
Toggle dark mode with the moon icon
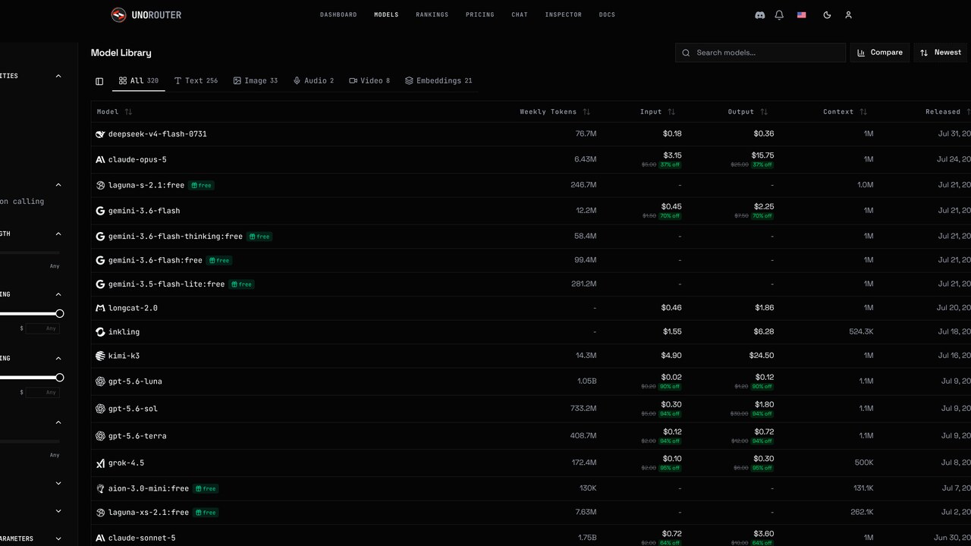click(x=827, y=14)
